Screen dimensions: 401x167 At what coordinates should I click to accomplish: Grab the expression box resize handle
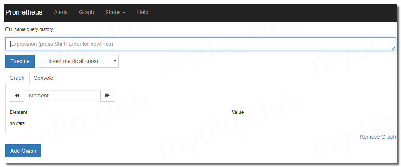394,48
